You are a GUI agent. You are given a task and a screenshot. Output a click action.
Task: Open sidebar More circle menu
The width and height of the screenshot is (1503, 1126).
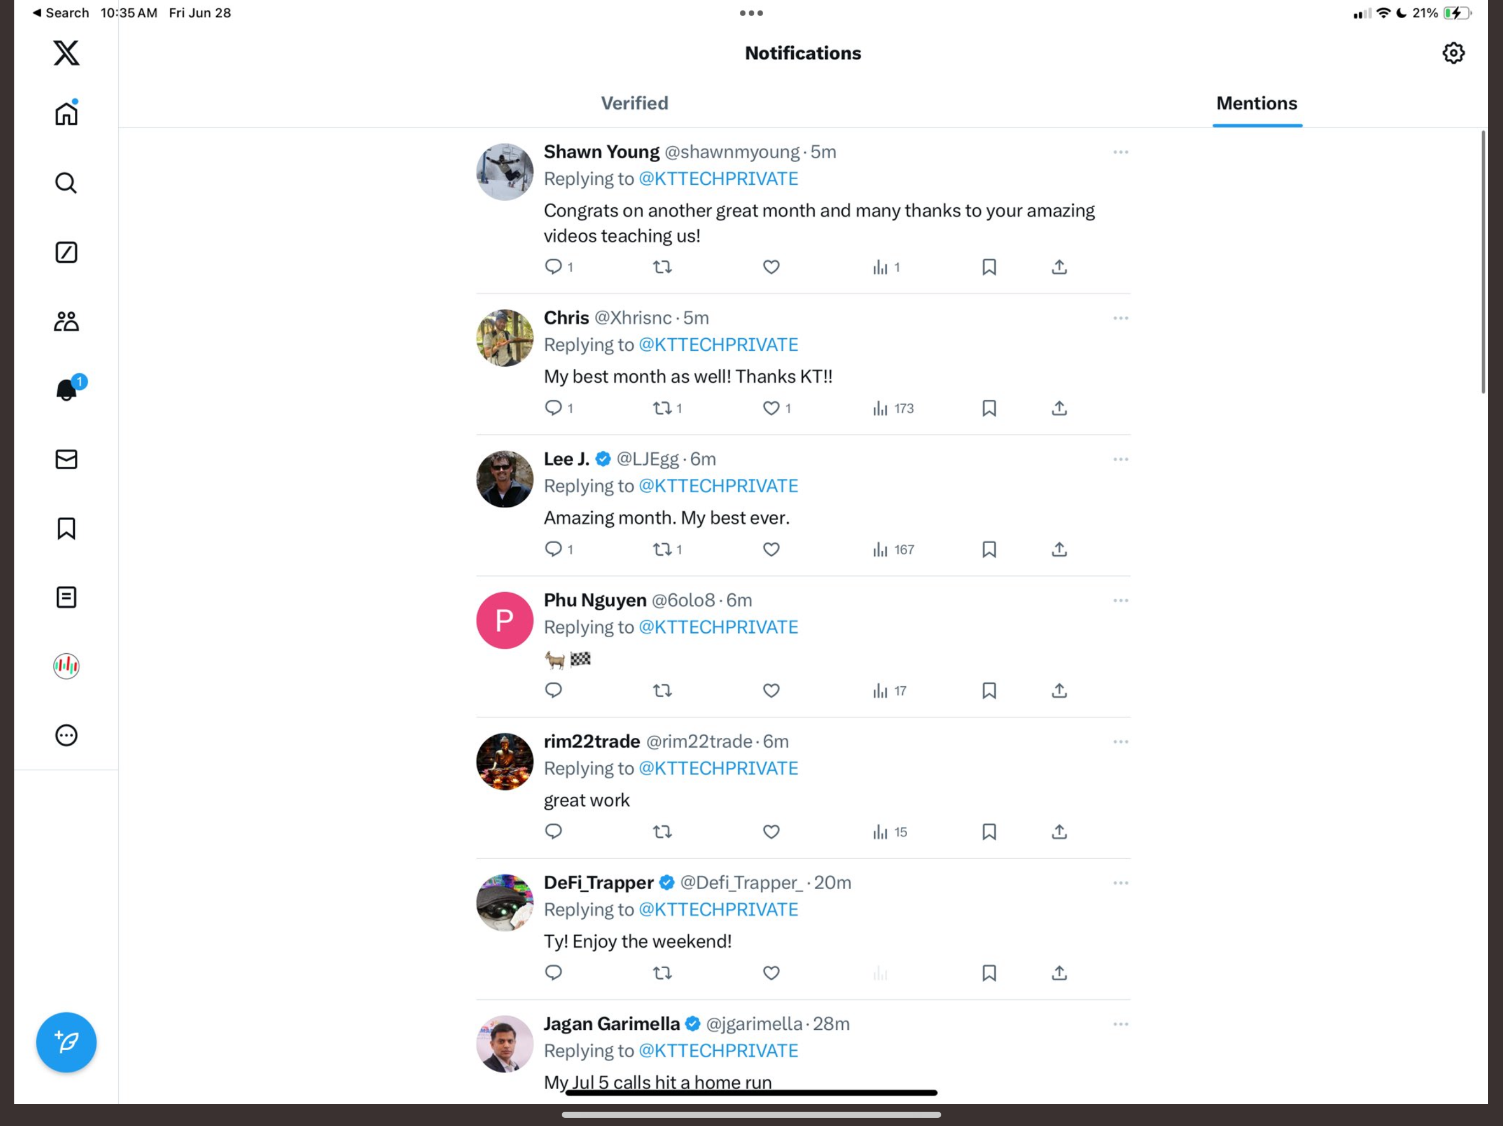pyautogui.click(x=66, y=736)
